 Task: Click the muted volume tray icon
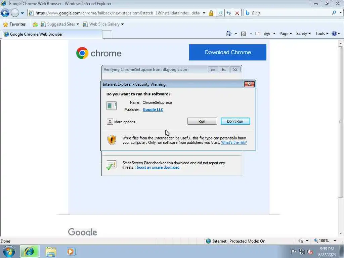[x=310, y=252]
